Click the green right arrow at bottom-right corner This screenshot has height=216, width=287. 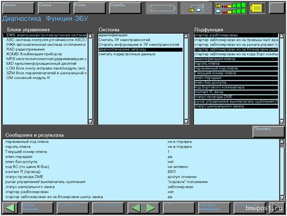pos(276,208)
